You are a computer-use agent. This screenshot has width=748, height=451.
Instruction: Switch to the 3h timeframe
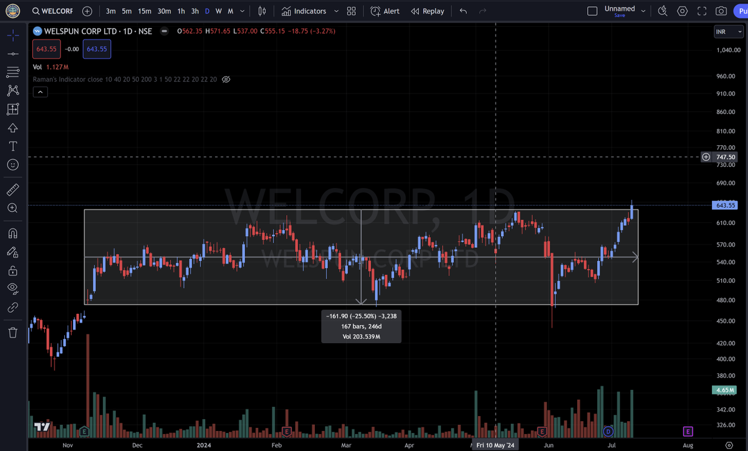pos(195,11)
